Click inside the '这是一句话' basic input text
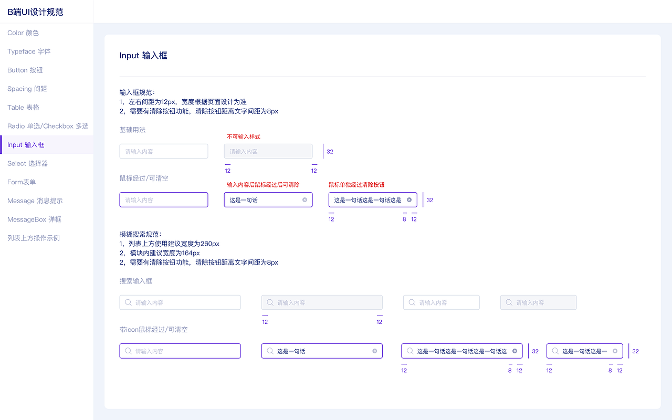672x420 pixels. 244,200
